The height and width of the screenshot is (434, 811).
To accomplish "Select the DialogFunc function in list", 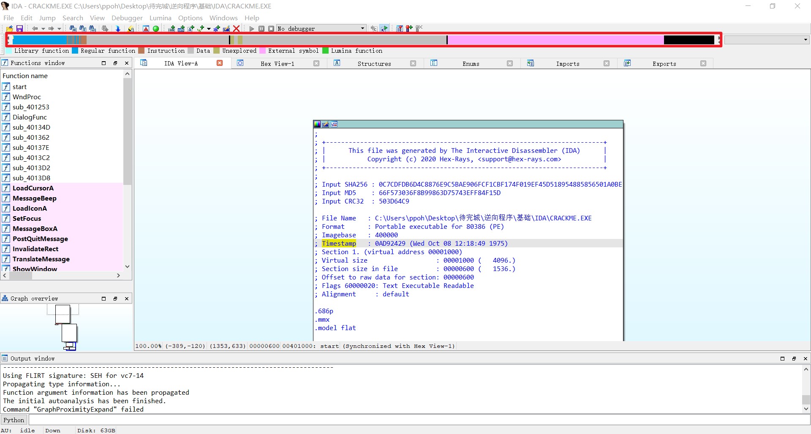I will pyautogui.click(x=30, y=117).
